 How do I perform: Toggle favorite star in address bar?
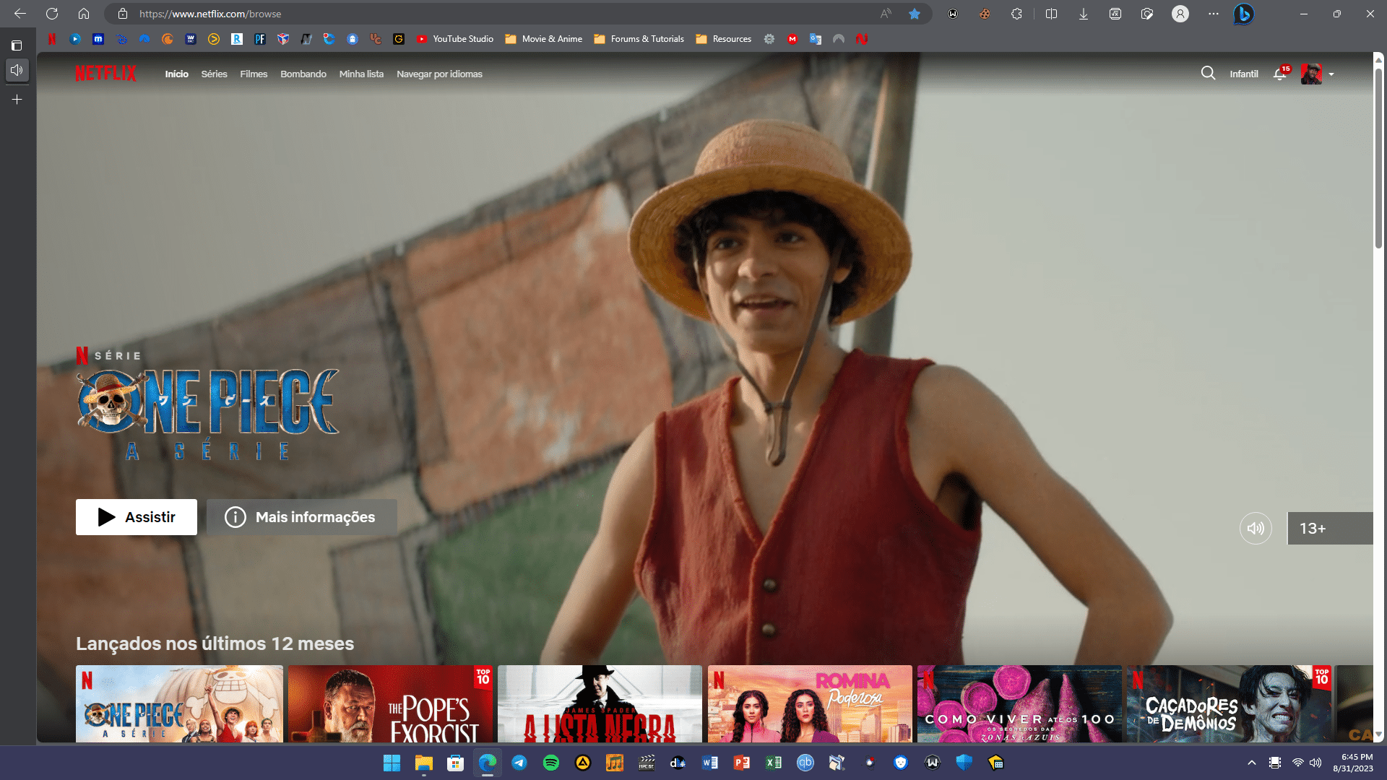(915, 14)
